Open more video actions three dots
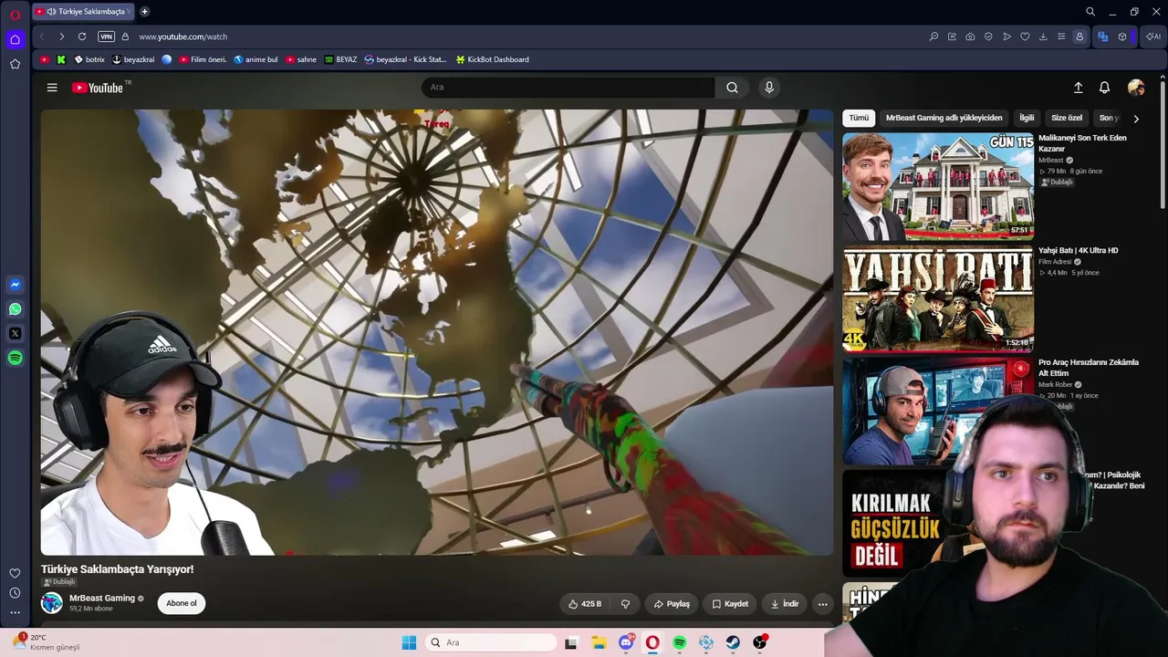 tap(822, 604)
